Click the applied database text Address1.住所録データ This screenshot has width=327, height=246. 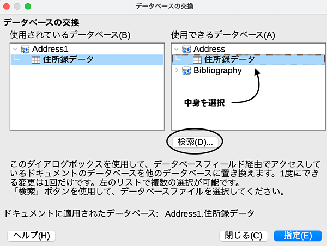pyautogui.click(x=210, y=213)
